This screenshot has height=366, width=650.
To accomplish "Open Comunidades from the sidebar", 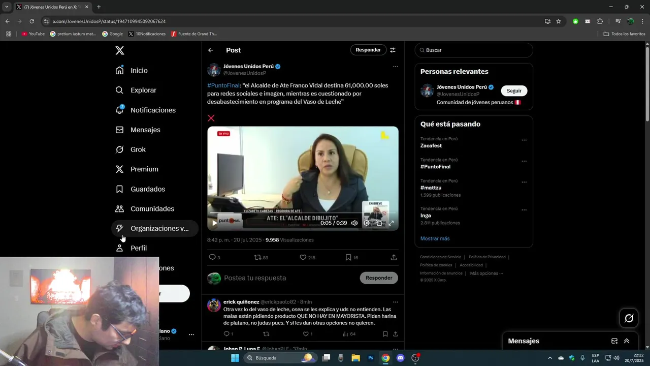I will click(x=145, y=208).
